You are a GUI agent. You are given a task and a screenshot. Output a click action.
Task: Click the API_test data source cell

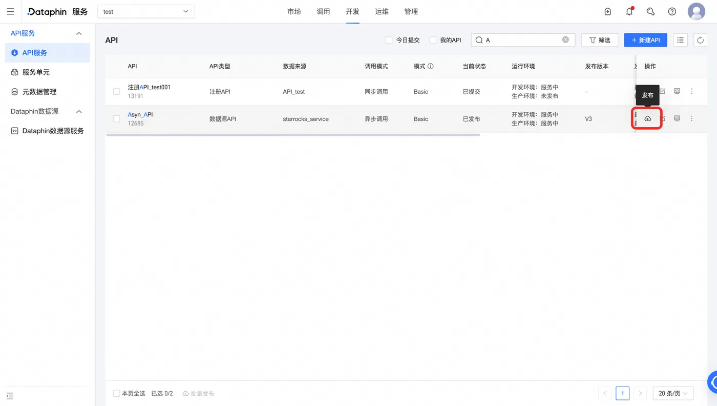(294, 92)
